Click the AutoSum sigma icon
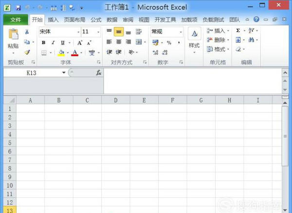Image resolution: width=292 pixels, height=213 pixels. click(238, 31)
